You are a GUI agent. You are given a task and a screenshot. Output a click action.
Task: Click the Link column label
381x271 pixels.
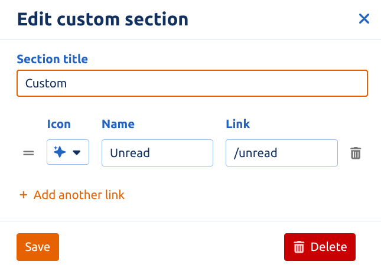pos(238,124)
